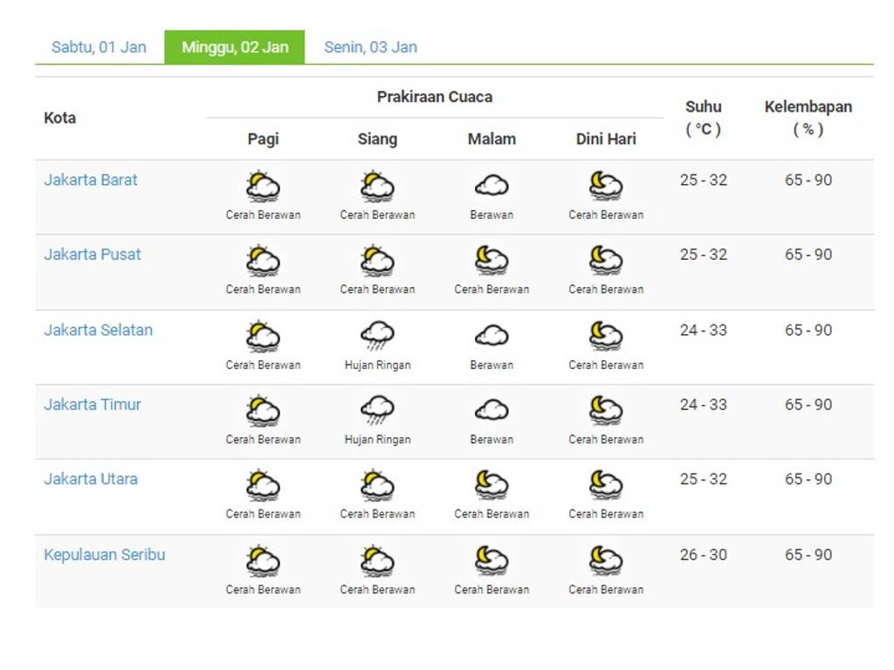Click Jakarta Barat night cloudy icon

pos(492,186)
